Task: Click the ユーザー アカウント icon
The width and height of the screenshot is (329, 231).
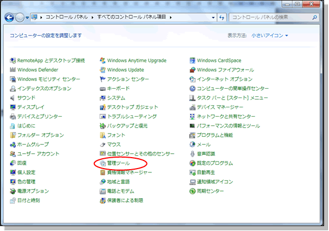Action: click(x=13, y=154)
